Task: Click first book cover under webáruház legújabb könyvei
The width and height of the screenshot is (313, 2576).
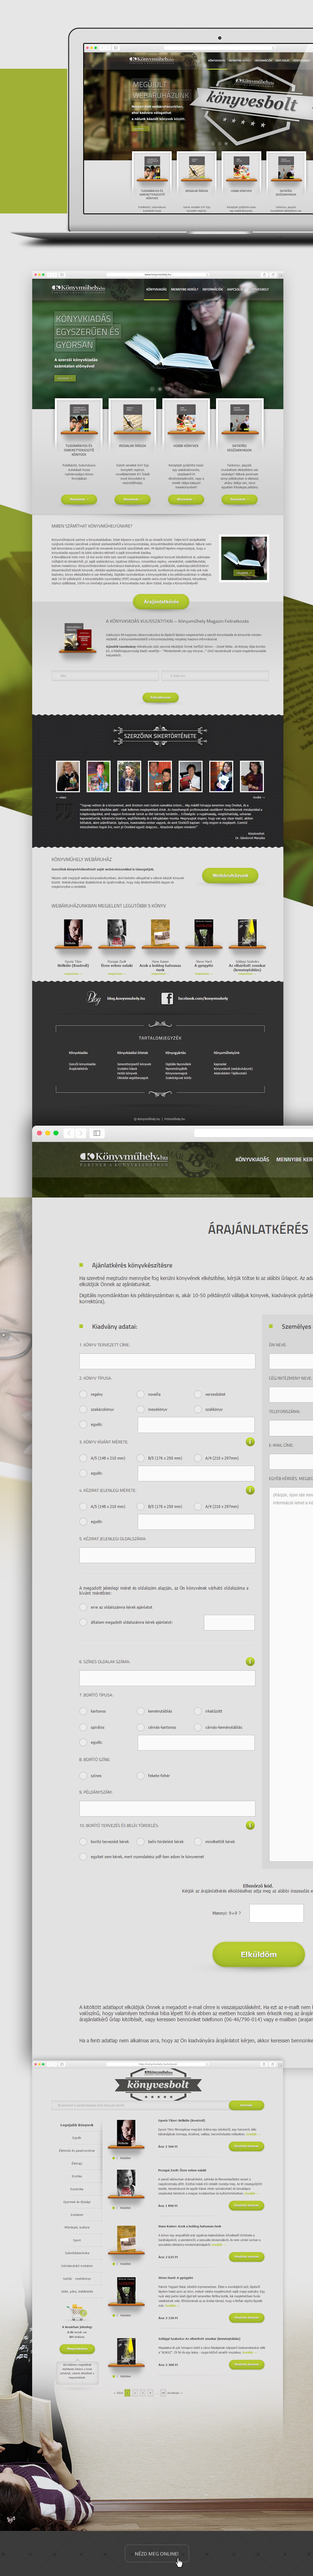Action: (x=73, y=932)
